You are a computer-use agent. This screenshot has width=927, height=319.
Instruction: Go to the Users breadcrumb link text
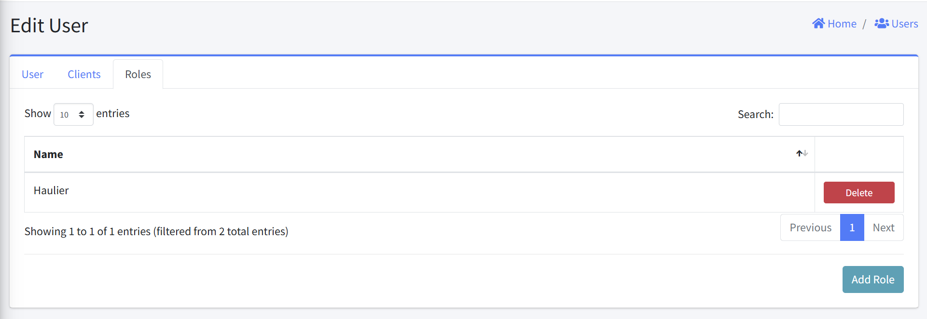[x=905, y=24]
